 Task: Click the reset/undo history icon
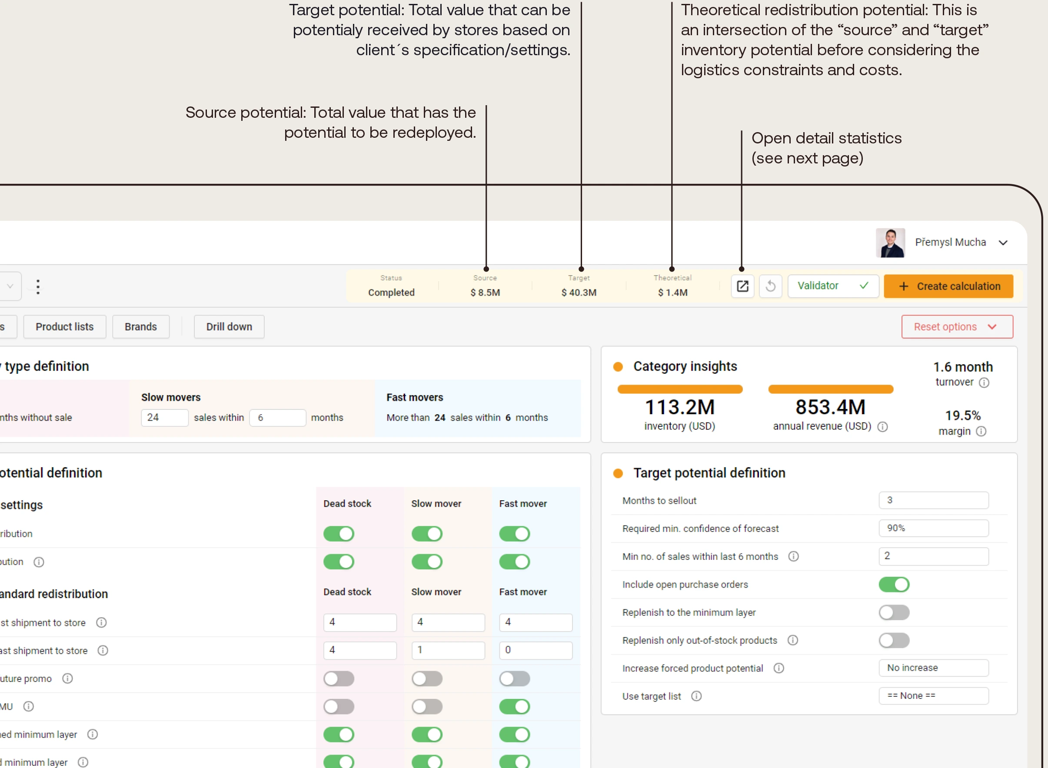pyautogui.click(x=772, y=286)
